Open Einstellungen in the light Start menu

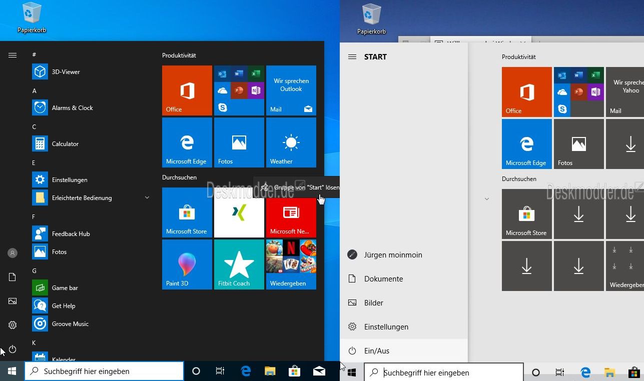pyautogui.click(x=404, y=326)
